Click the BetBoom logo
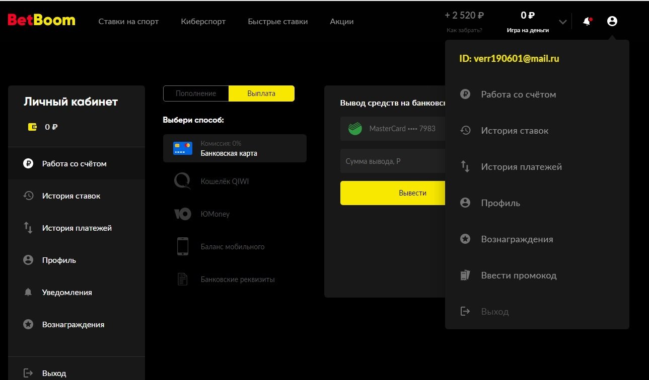 click(41, 21)
